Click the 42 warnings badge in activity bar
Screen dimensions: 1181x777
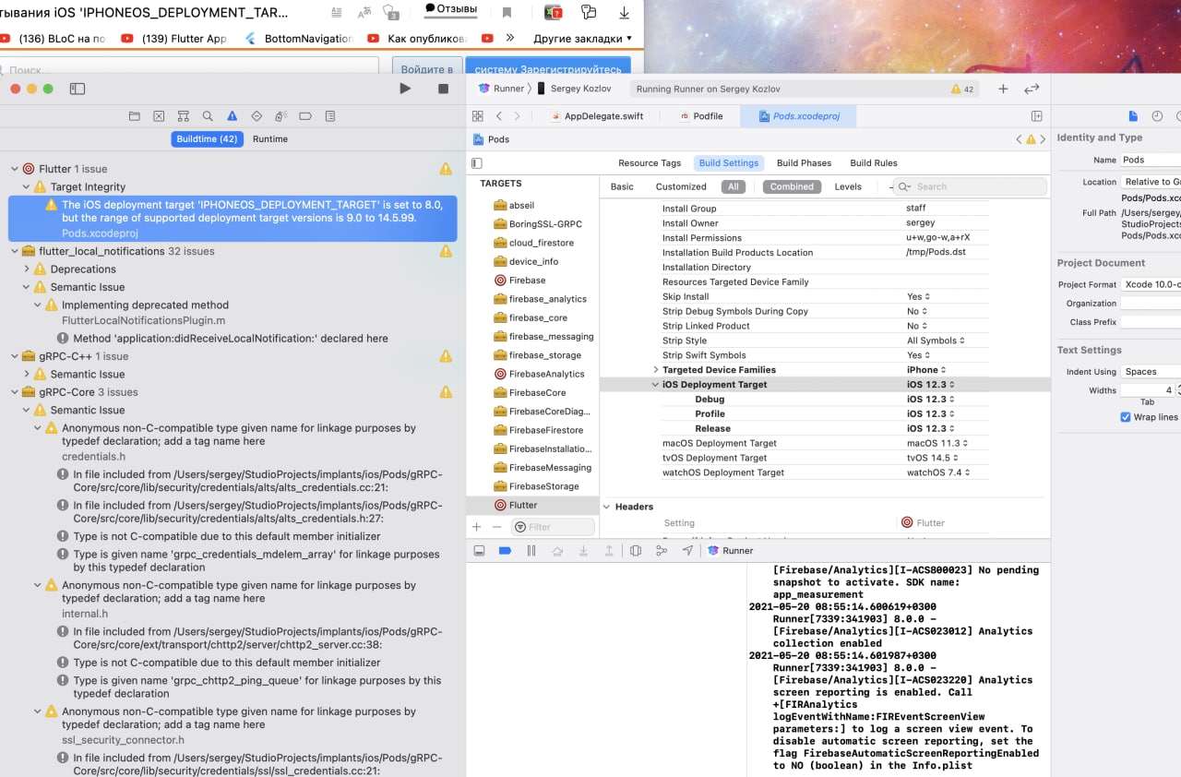tap(962, 90)
